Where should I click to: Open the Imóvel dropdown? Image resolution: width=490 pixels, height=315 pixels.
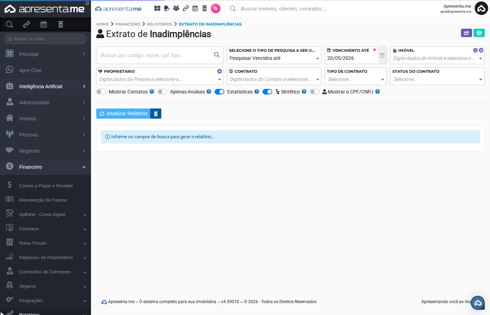(437, 58)
